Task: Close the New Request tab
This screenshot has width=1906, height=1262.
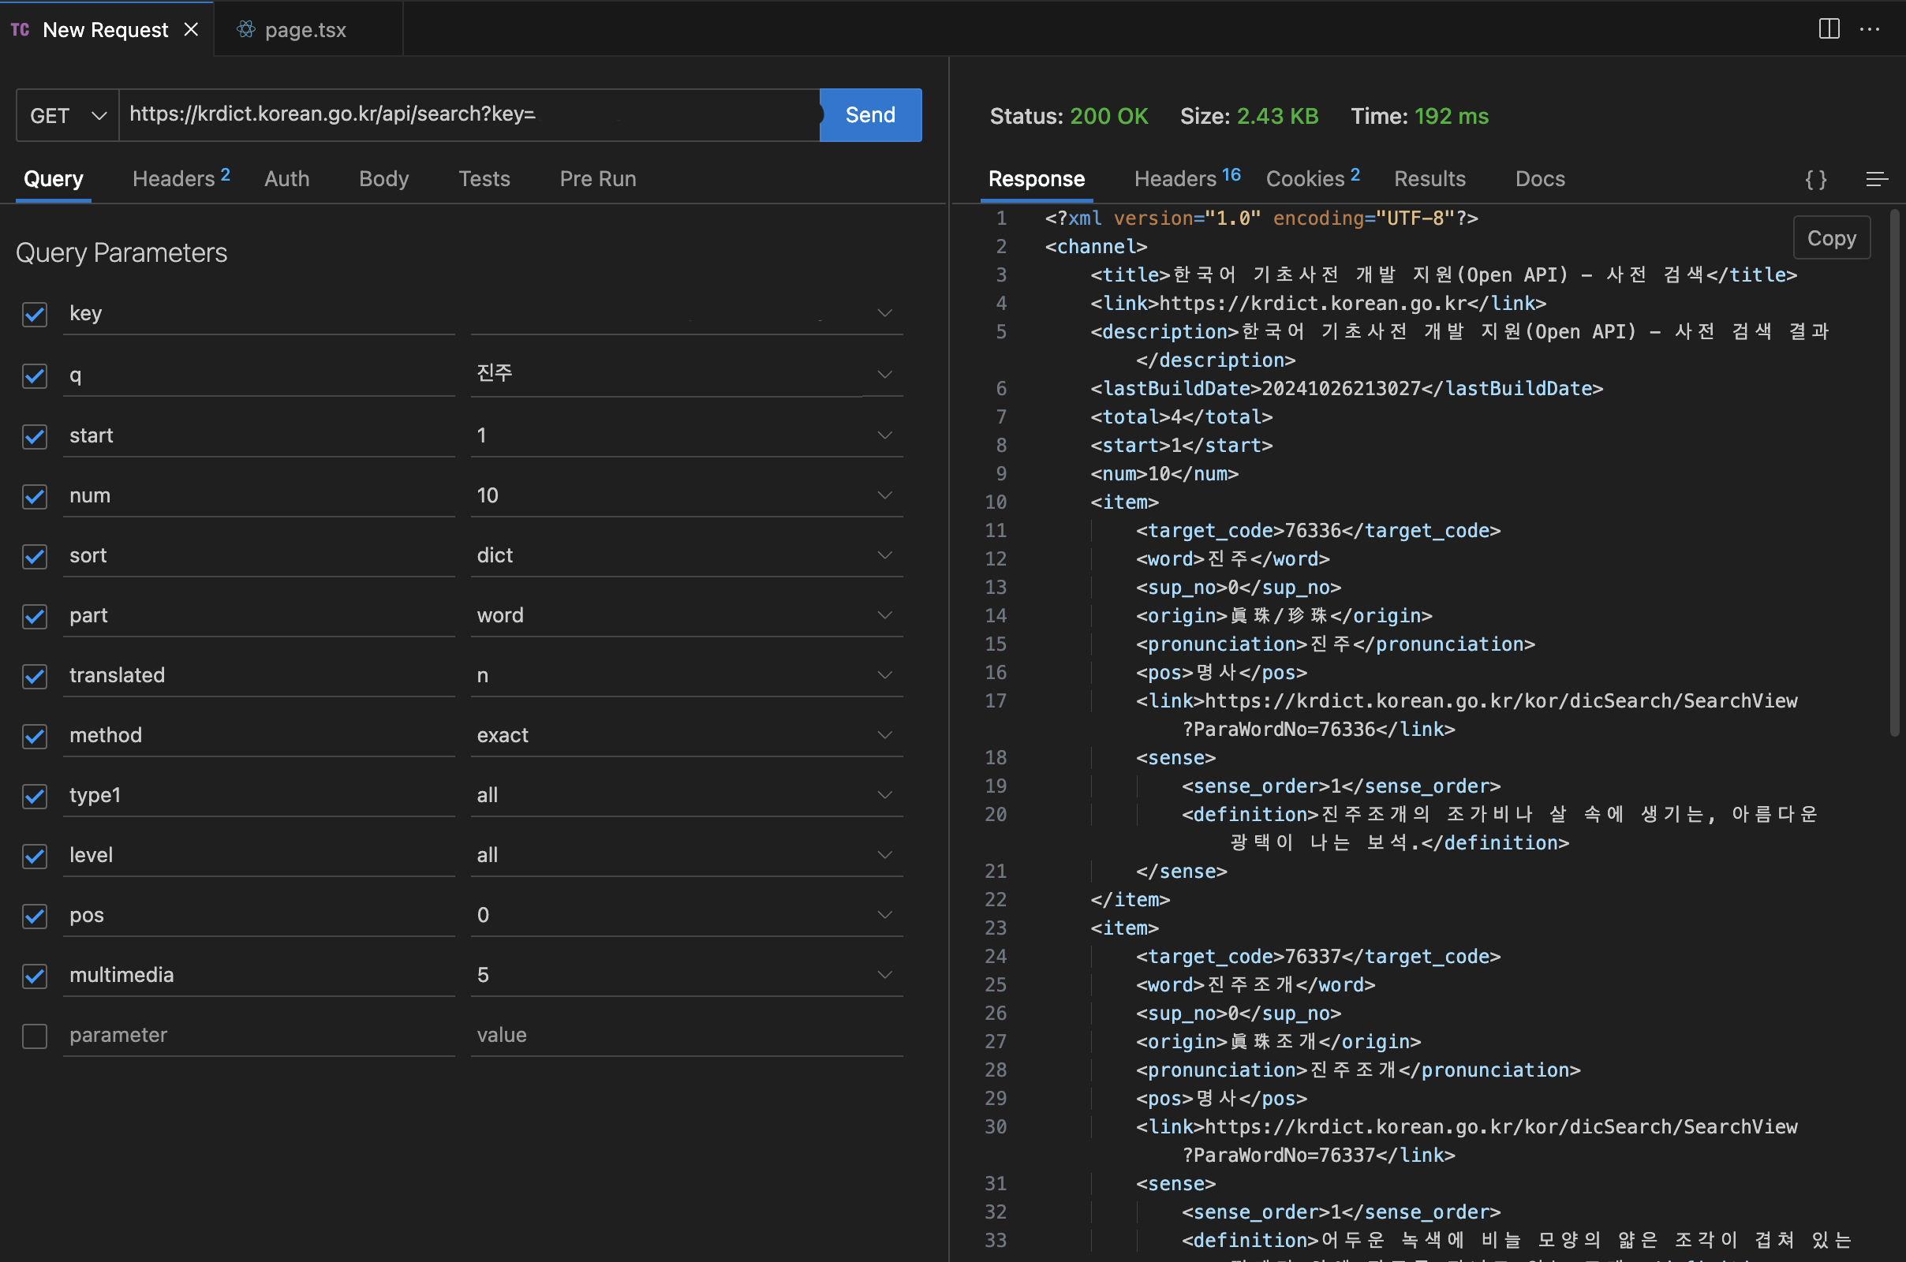Action: 191,30
